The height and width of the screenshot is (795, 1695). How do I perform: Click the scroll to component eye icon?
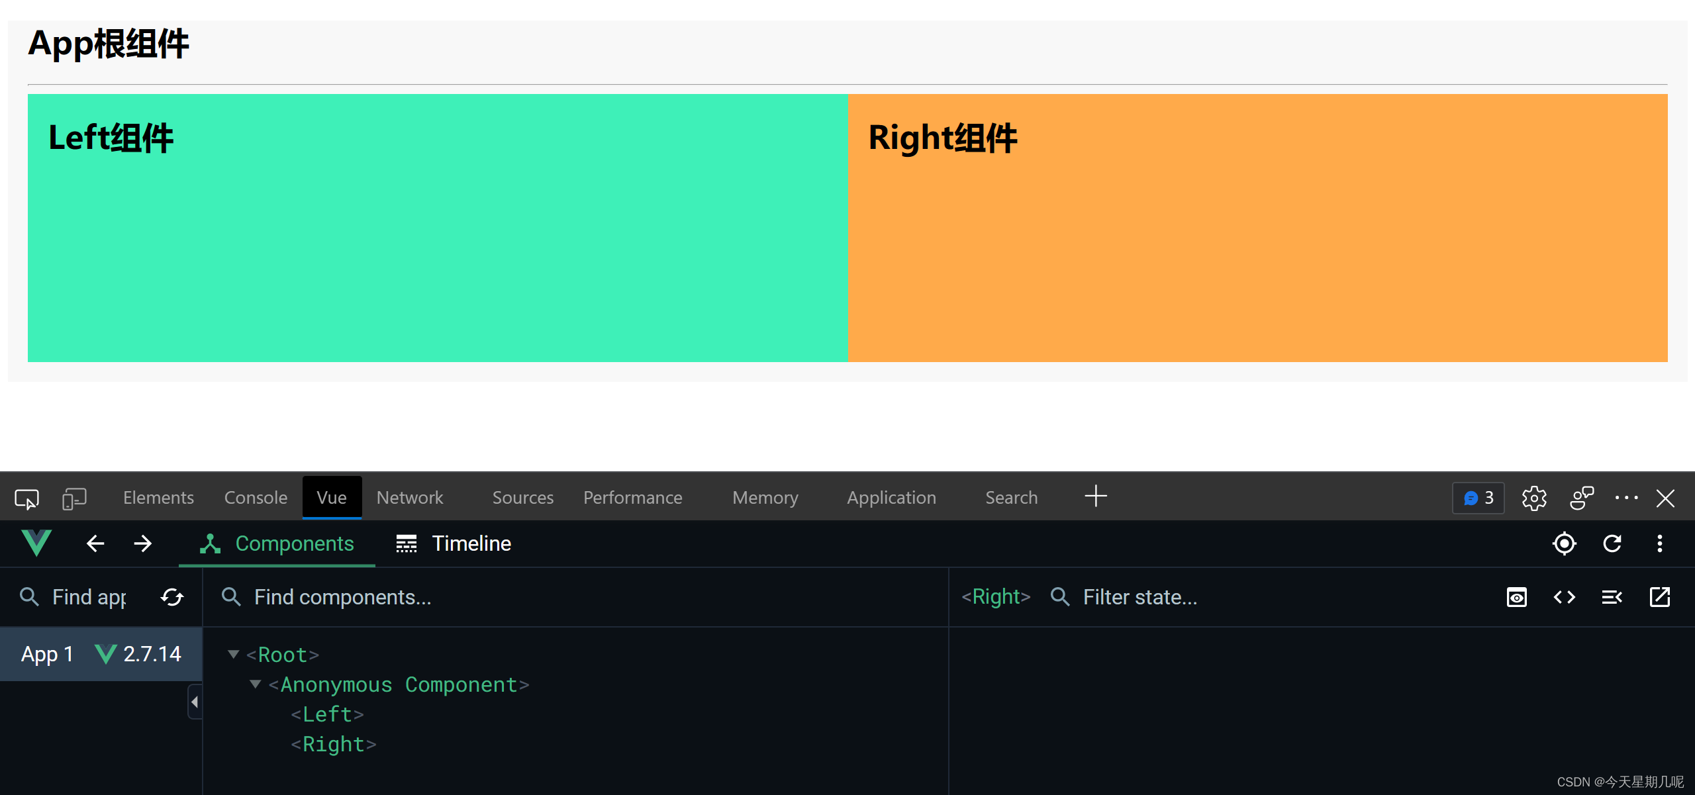coord(1516,597)
